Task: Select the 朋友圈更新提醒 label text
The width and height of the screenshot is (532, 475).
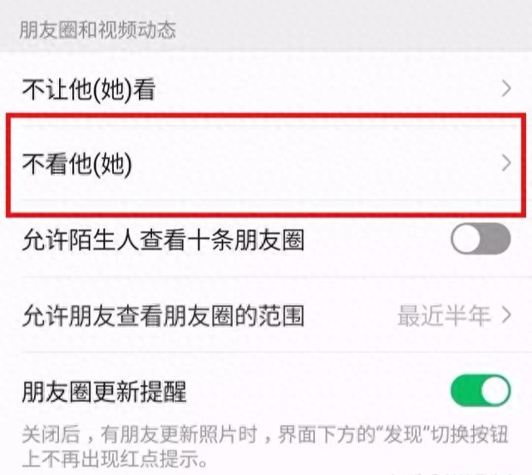Action: tap(104, 391)
